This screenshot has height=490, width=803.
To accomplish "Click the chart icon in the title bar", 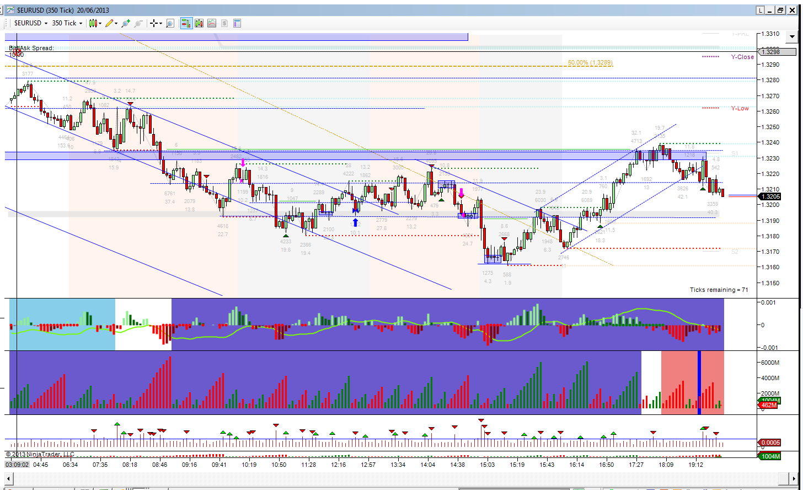I will click(x=10, y=10).
